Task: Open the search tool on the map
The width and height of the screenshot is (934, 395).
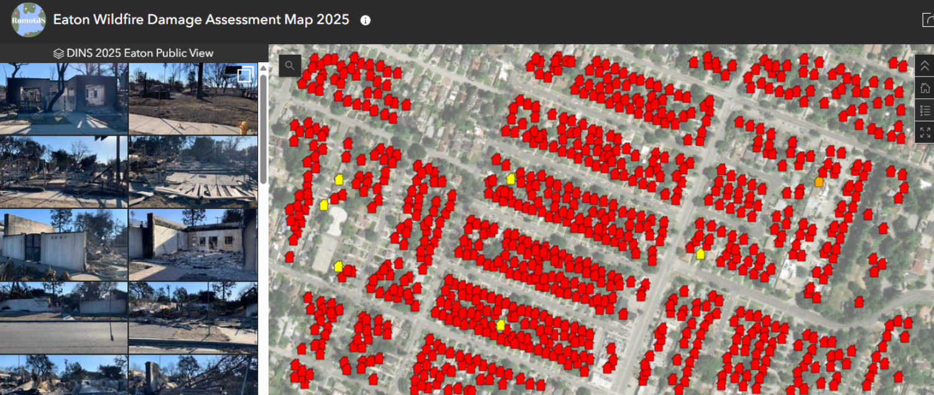Action: coord(290,65)
